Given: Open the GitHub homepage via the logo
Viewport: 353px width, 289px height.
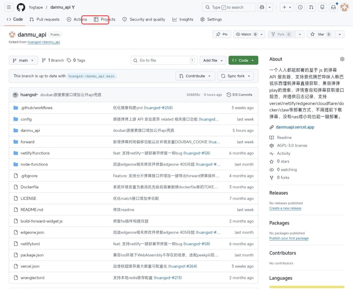Looking at the screenshot, I should pyautogui.click(x=21, y=7).
